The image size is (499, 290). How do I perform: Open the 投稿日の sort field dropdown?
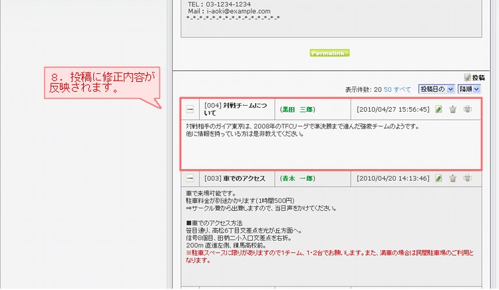pyautogui.click(x=436, y=89)
